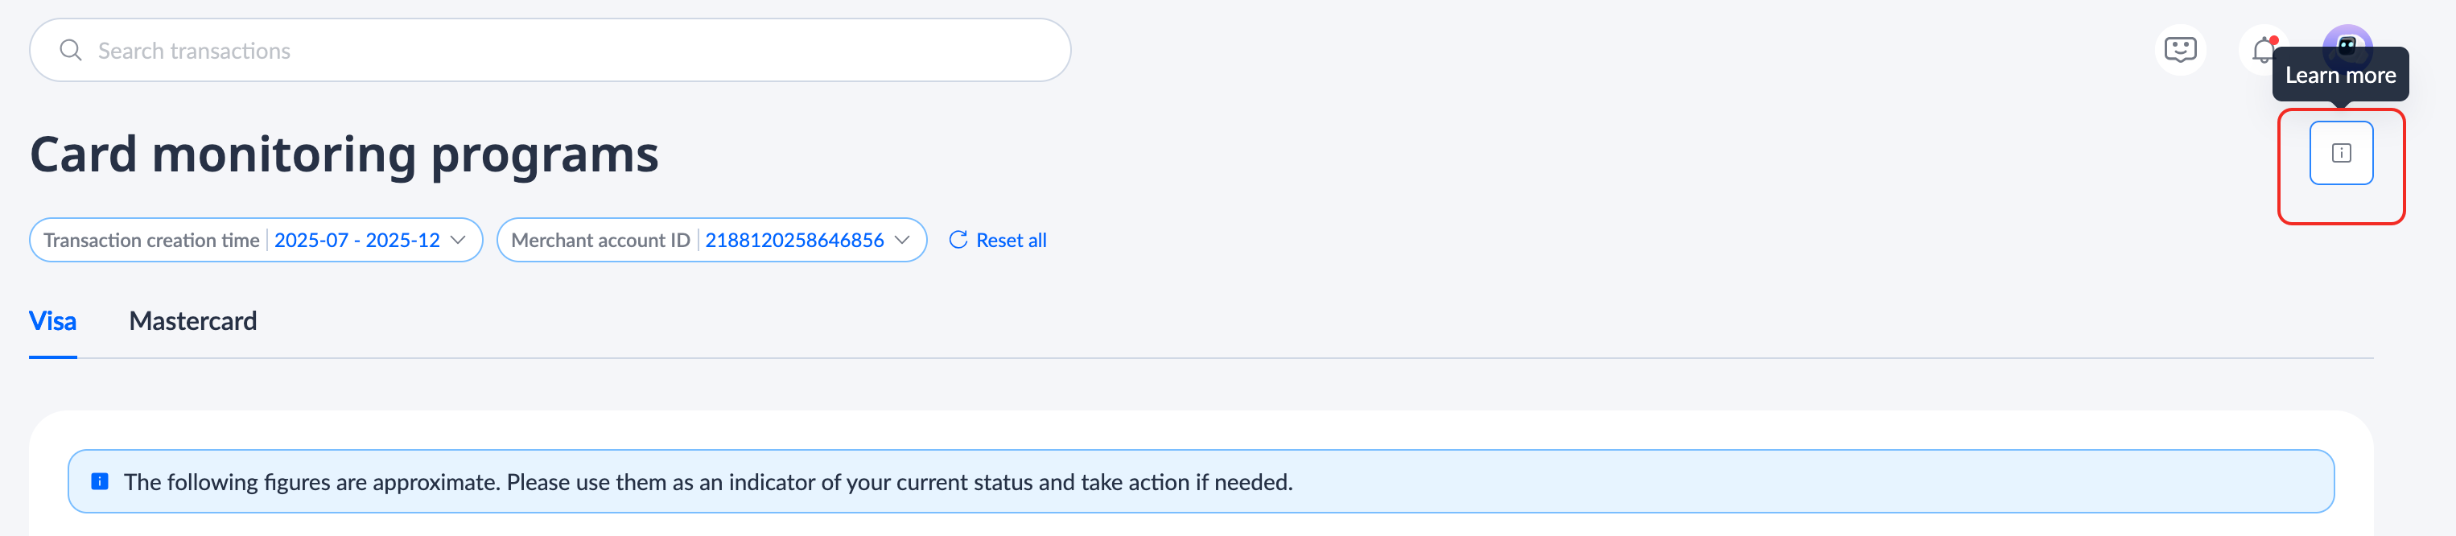Switch to the Visa tab
This screenshot has width=2456, height=536.
[x=52, y=321]
